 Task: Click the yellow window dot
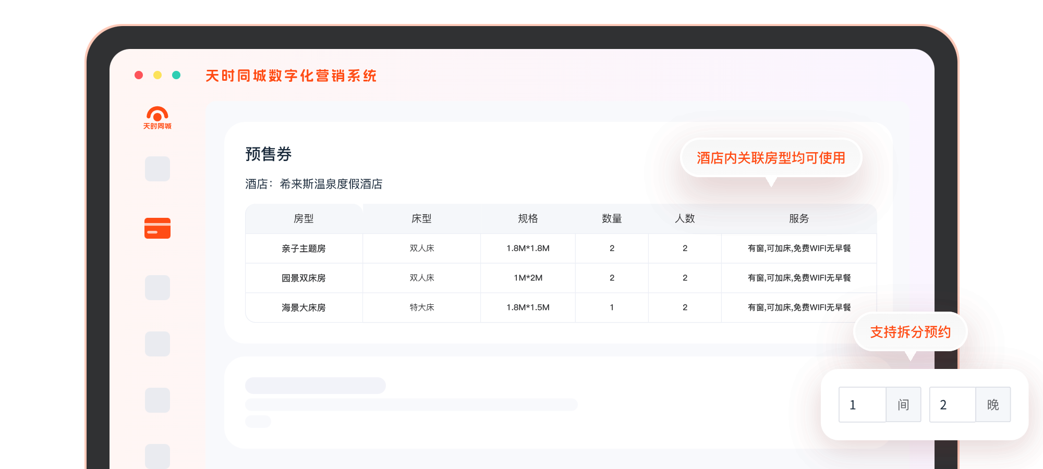157,75
